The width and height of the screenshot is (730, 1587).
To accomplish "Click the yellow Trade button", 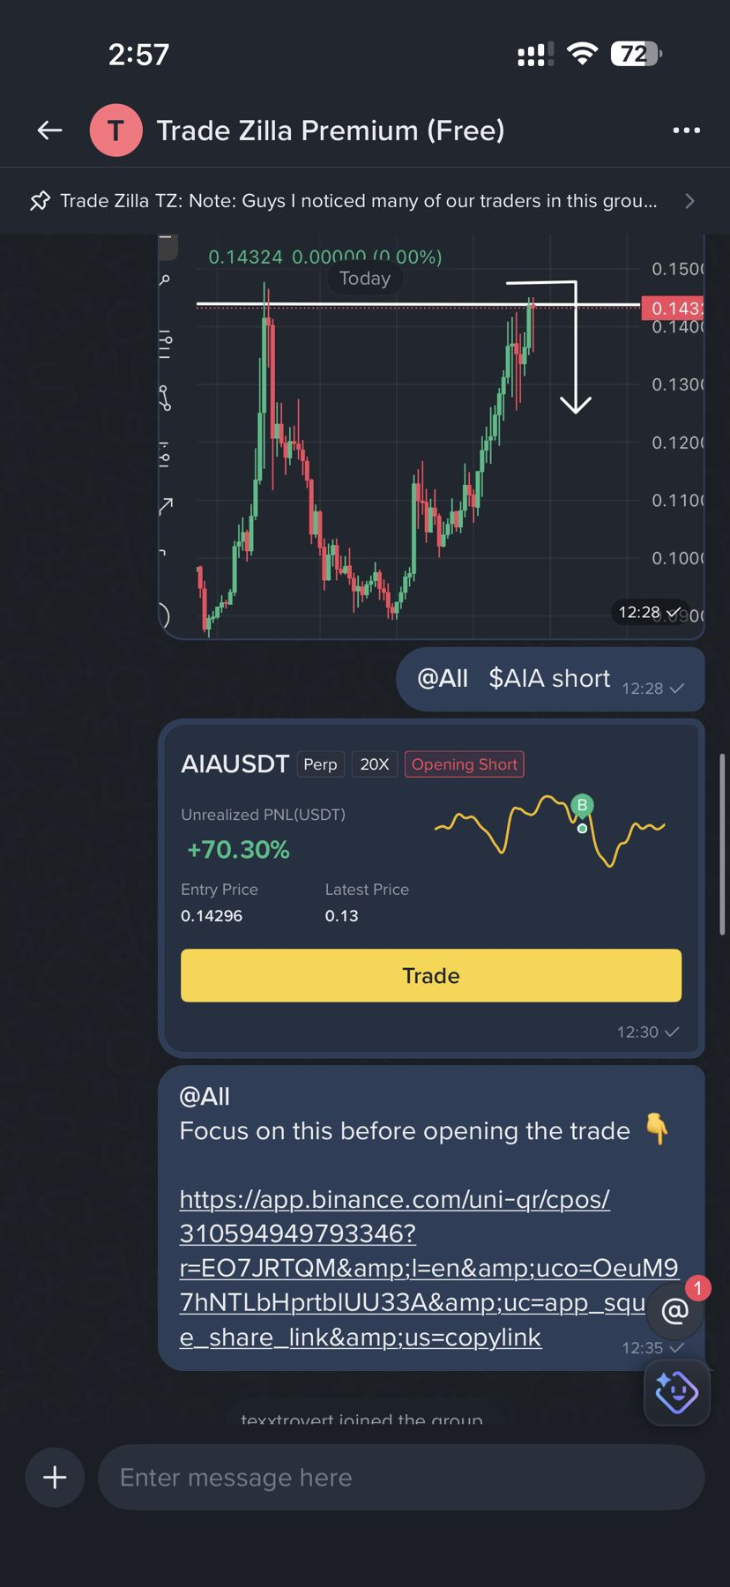I will click(x=430, y=975).
